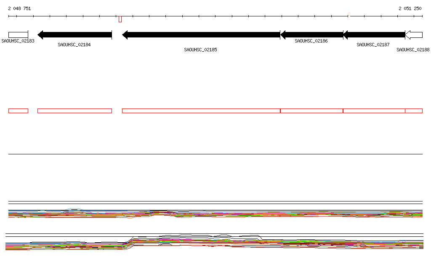Click the red marker below the ruler
Viewport: 431px width, 257px height.
[x=120, y=19]
